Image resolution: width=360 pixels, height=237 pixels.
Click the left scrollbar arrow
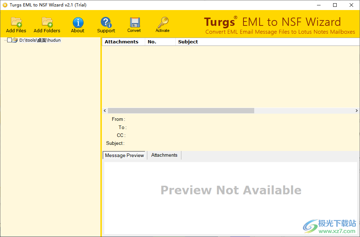tap(105, 110)
